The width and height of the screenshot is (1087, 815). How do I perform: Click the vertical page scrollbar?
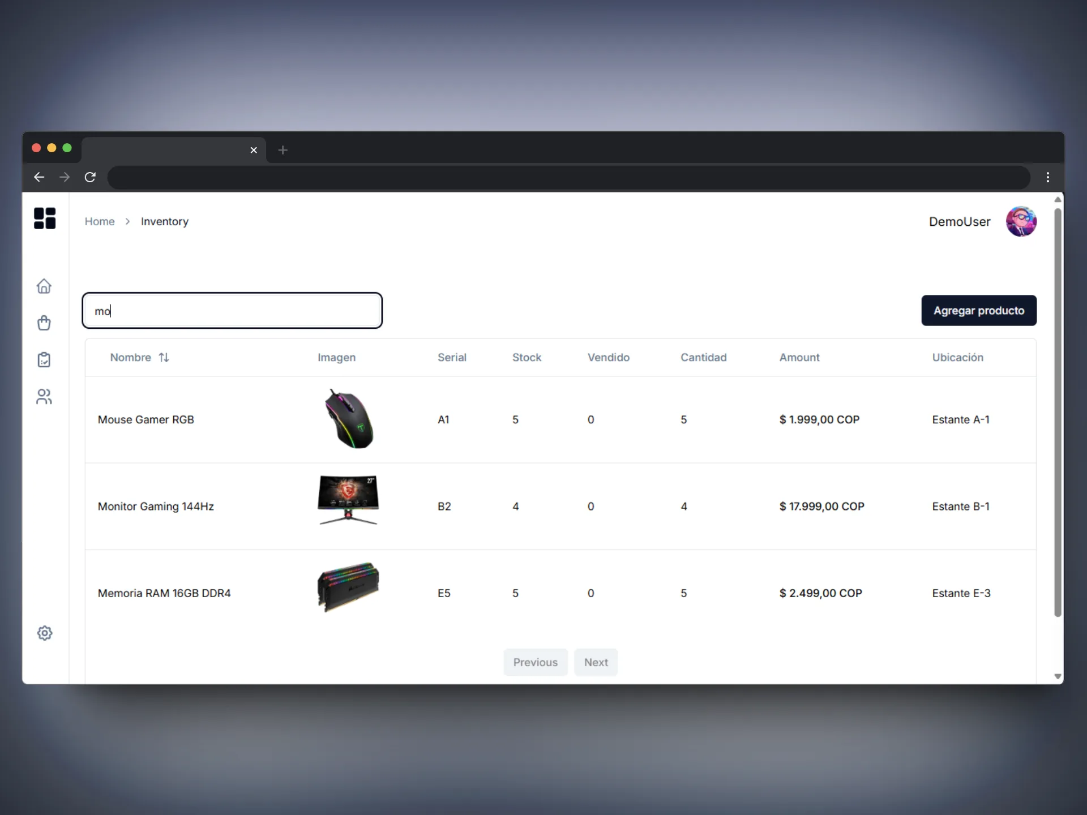(x=1057, y=413)
